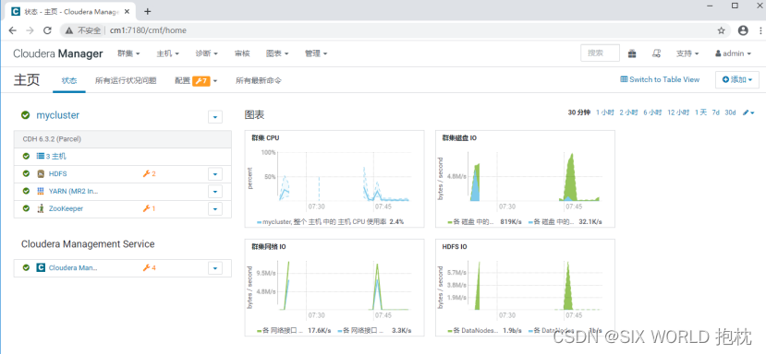766x354 pixels.
Task: Set chart range to 30d
Action: [x=730, y=112]
